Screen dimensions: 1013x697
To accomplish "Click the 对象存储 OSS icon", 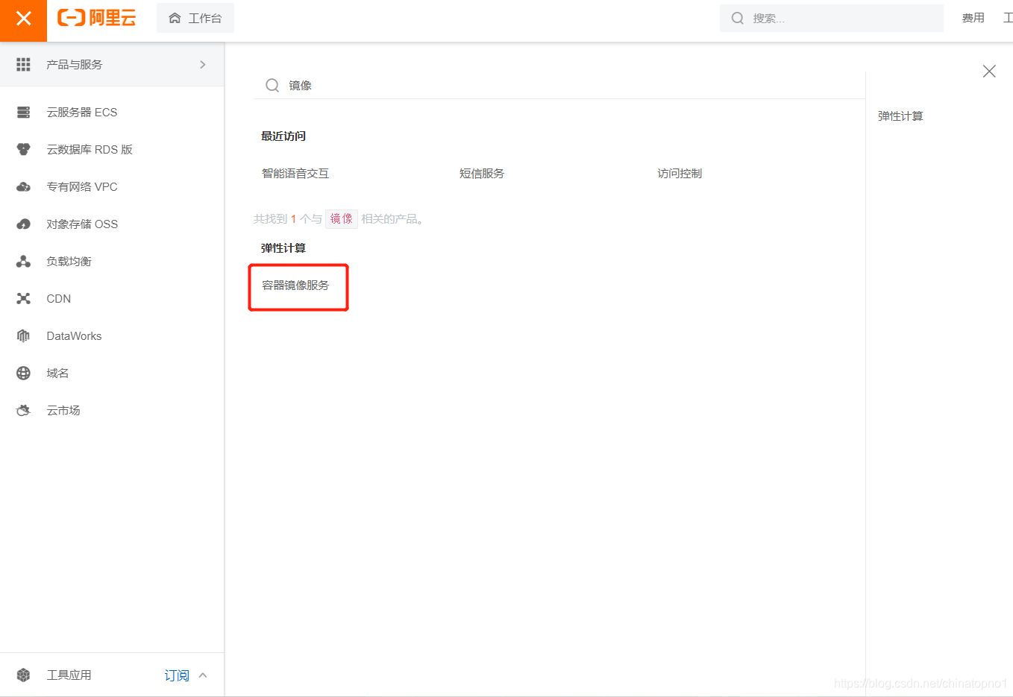I will point(24,224).
